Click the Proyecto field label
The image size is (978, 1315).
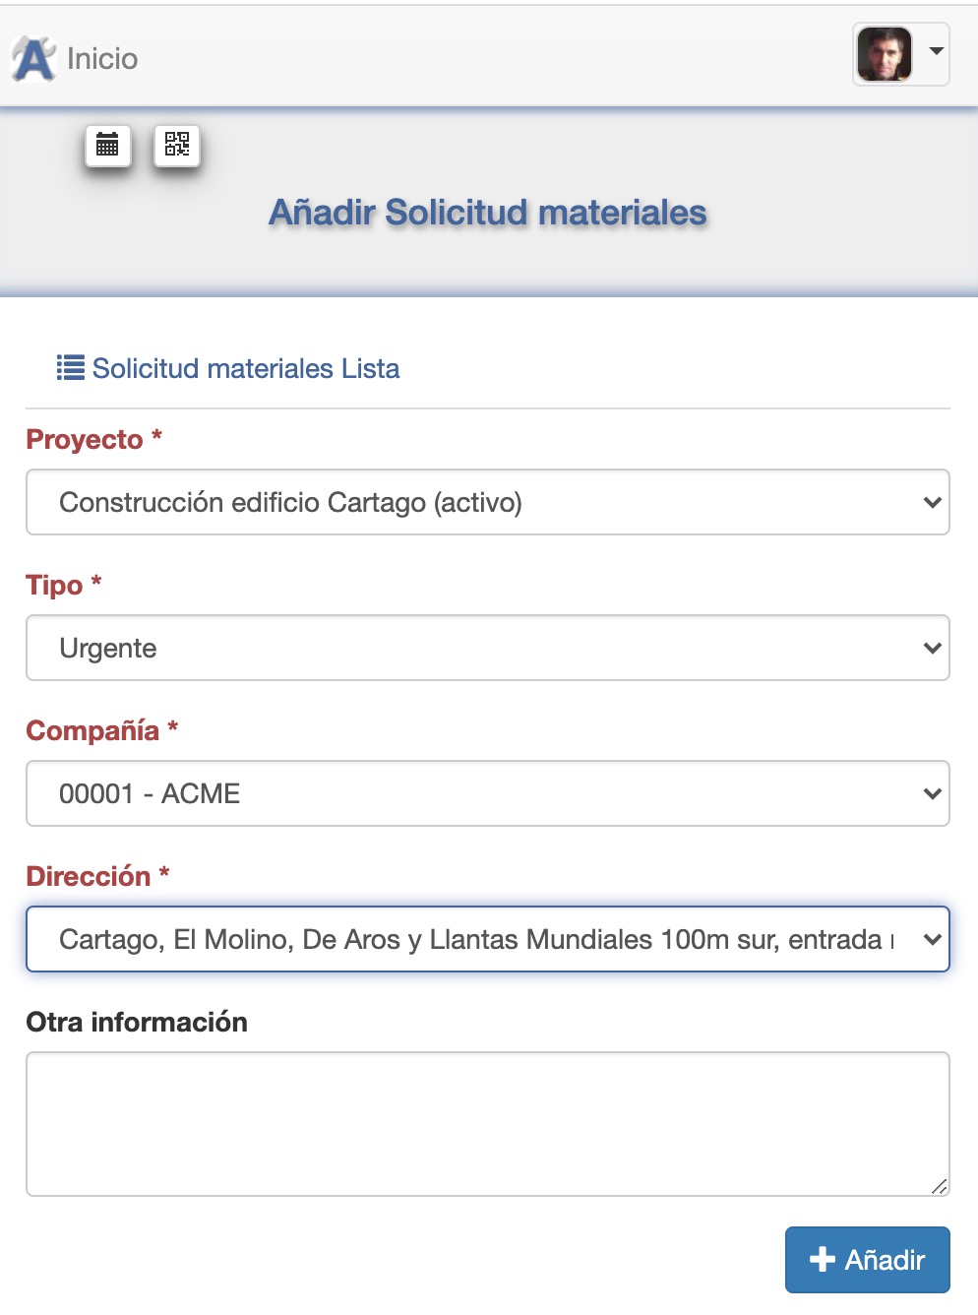(85, 439)
